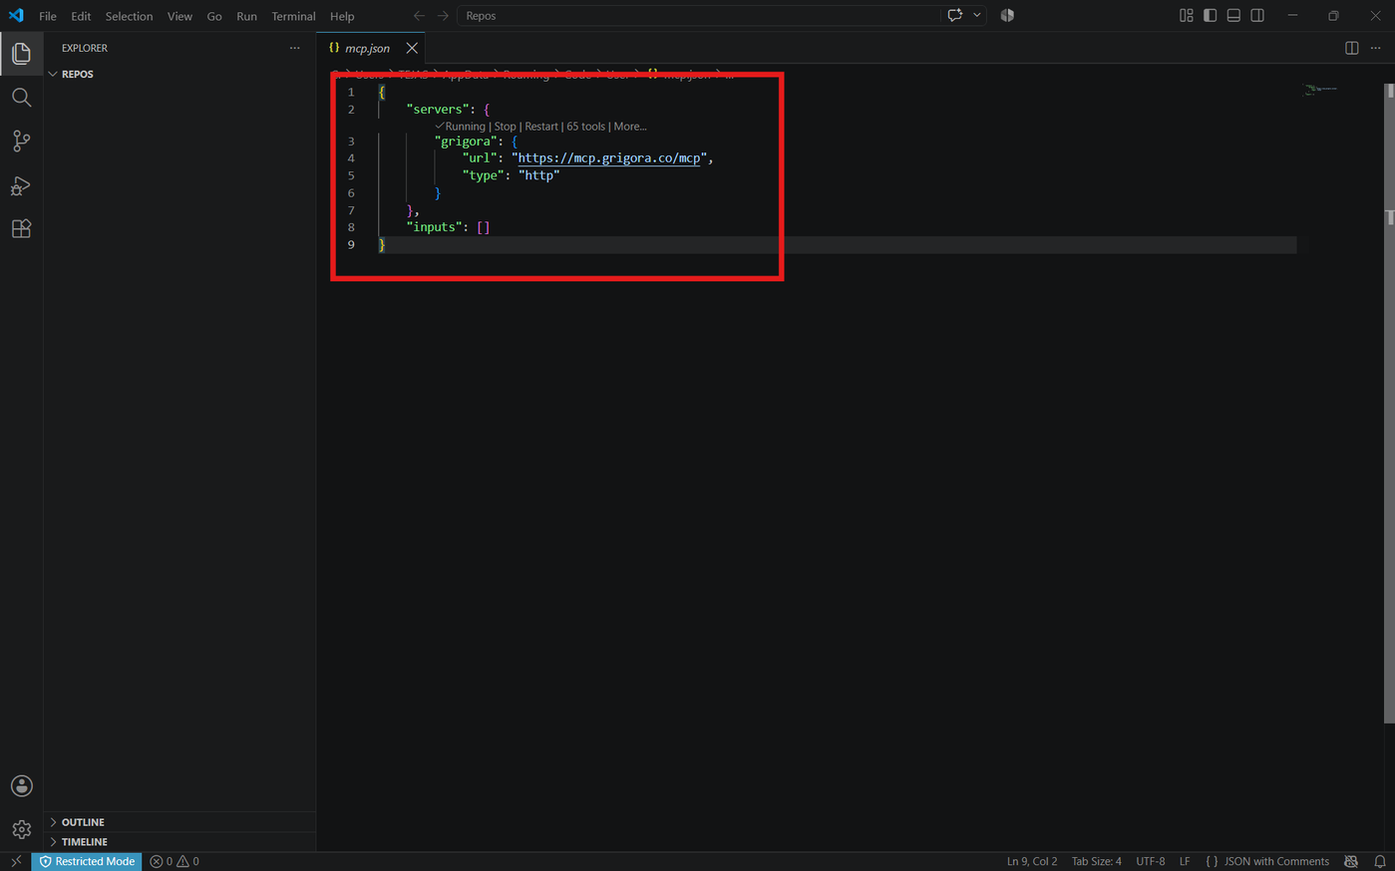Open the Copilot chat icon

click(x=955, y=15)
